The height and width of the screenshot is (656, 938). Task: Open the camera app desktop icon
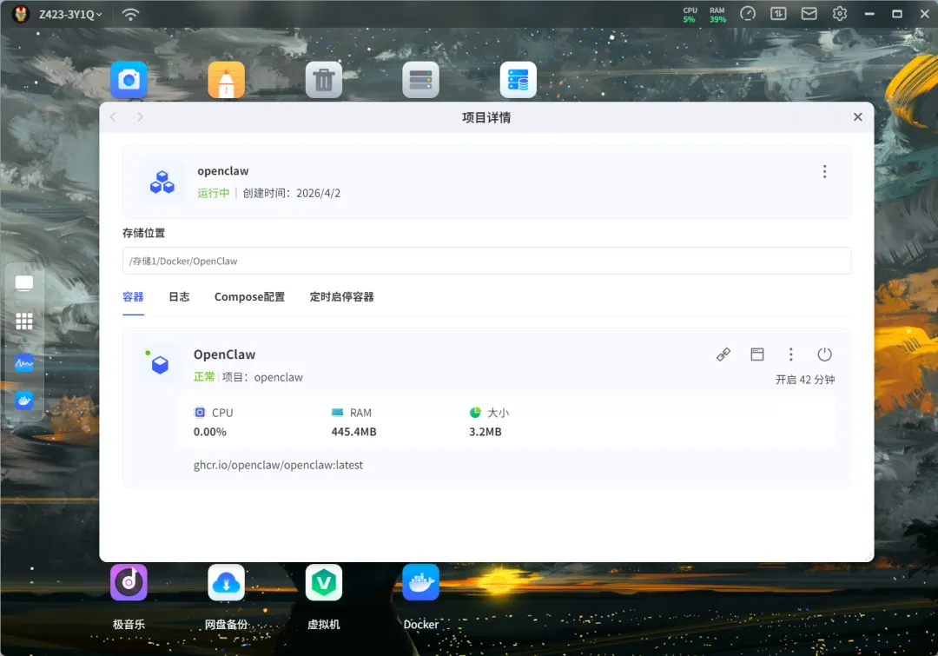click(129, 80)
